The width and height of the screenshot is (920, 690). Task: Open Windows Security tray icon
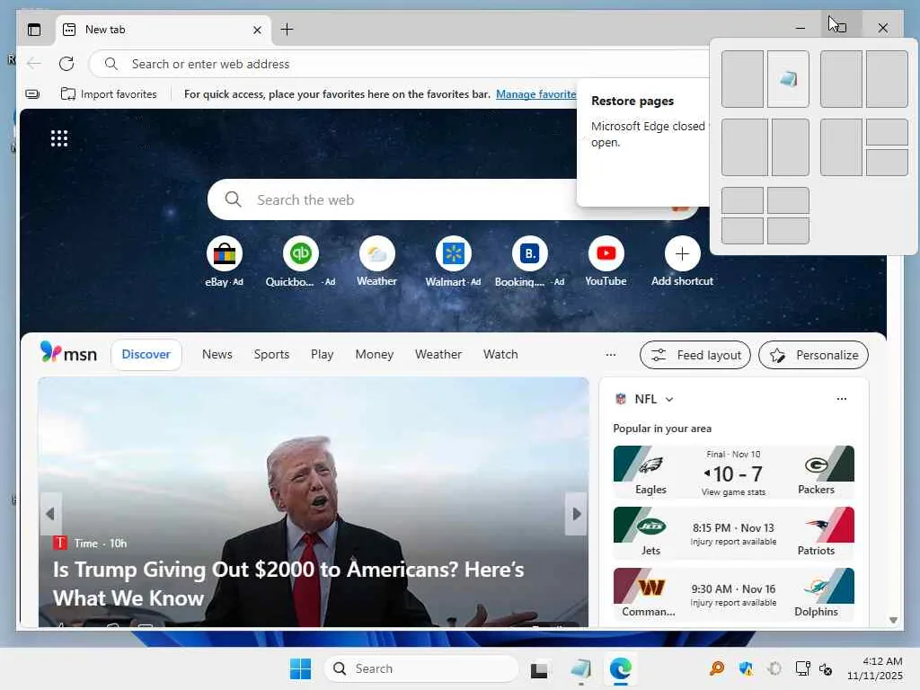[x=746, y=668]
